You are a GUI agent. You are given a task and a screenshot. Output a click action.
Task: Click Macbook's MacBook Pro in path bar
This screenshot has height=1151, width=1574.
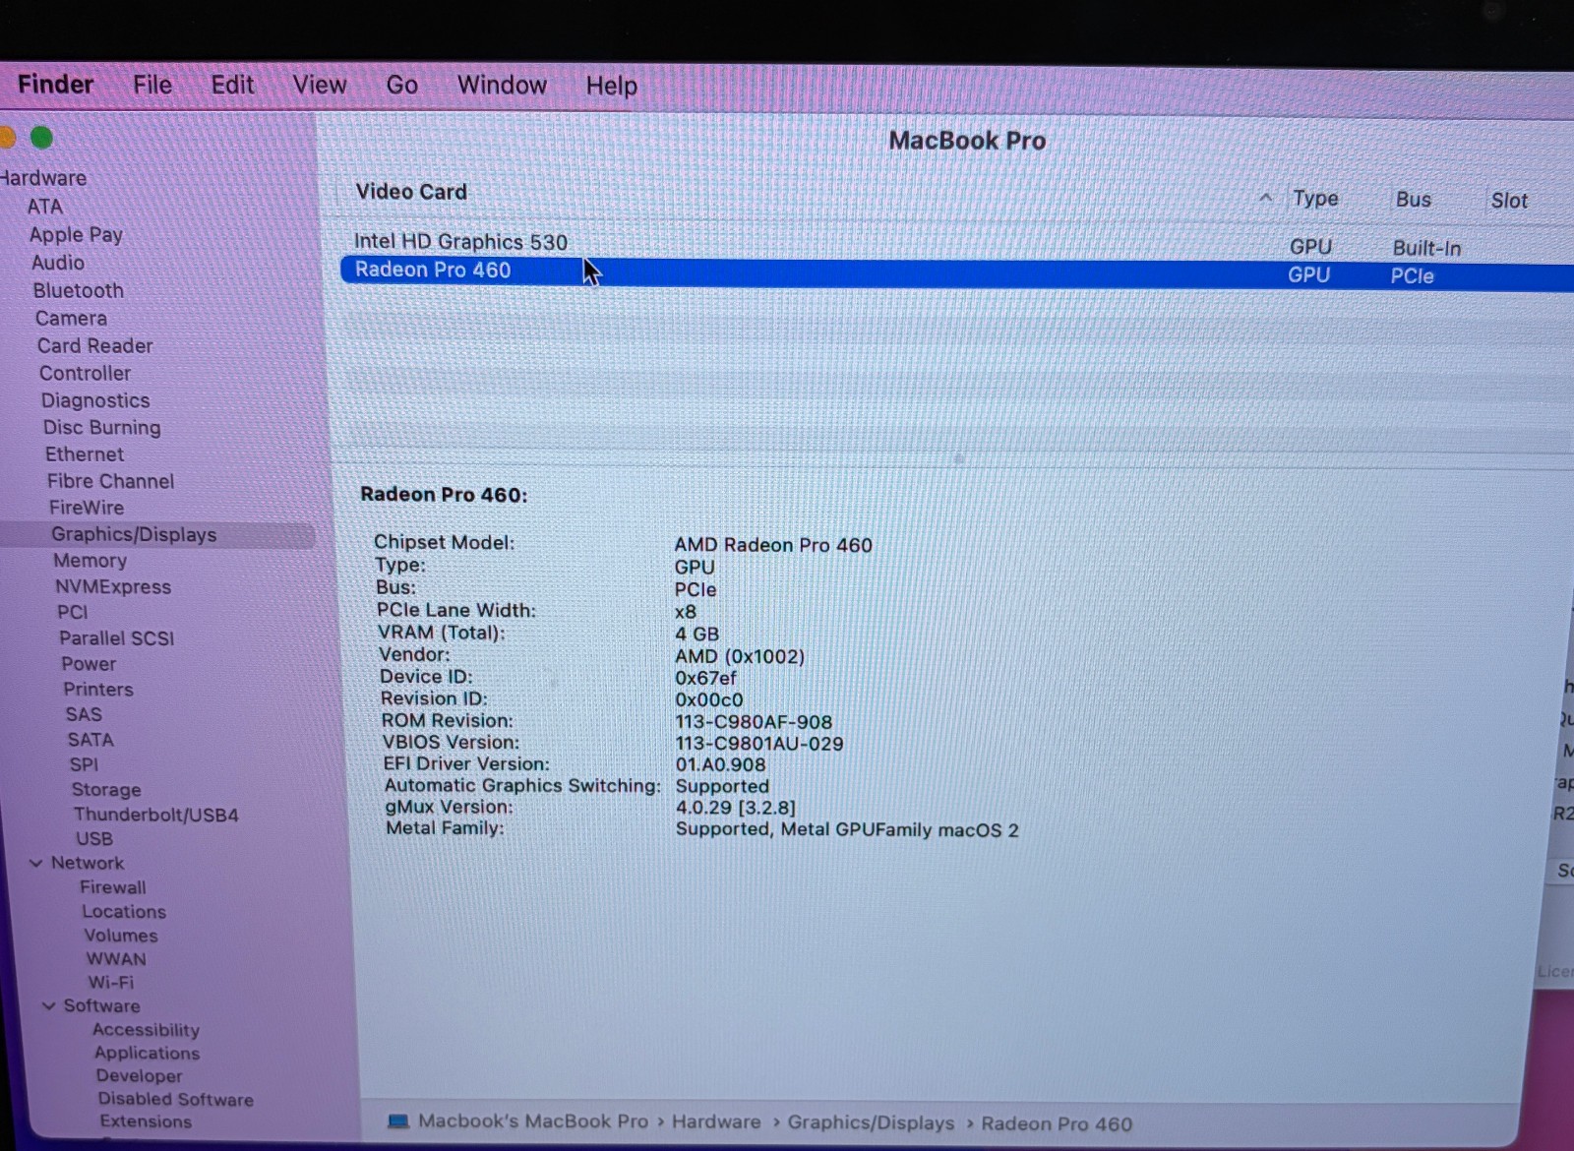(x=532, y=1121)
